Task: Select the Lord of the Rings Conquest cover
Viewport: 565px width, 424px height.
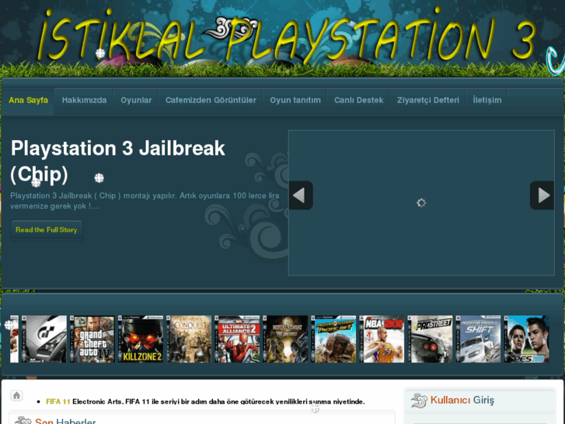Action: click(x=189, y=339)
